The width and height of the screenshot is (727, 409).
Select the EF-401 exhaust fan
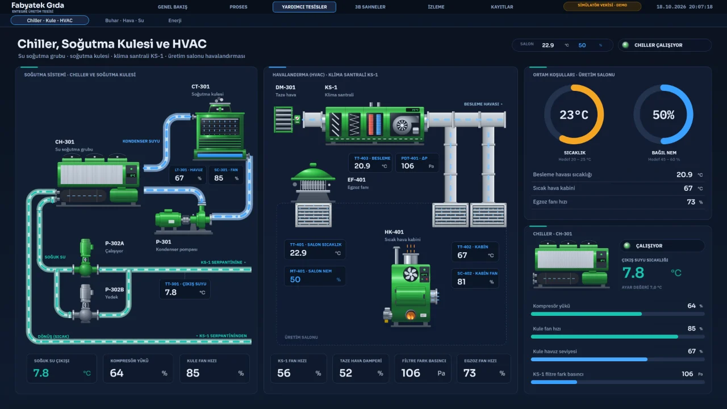(313, 182)
